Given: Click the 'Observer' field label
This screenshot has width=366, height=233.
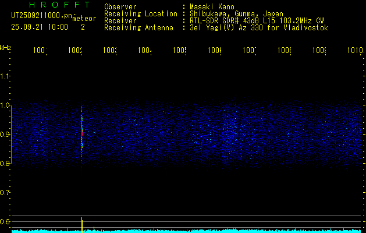Looking at the screenshot, I should pos(120,7).
